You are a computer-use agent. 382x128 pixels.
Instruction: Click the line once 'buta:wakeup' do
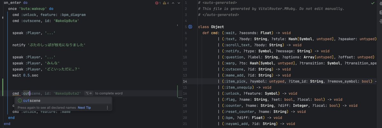pyautogui.click(x=31, y=9)
